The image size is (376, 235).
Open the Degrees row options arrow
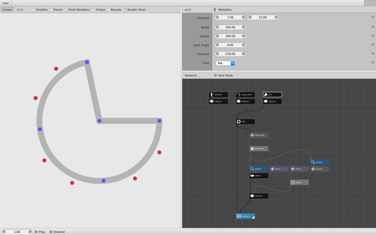[x=372, y=54]
